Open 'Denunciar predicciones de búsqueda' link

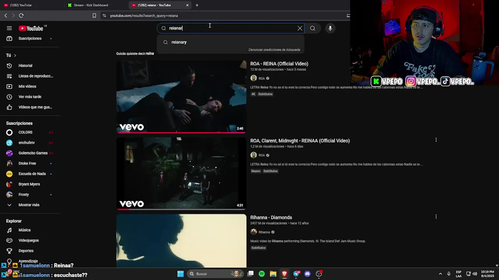[x=274, y=50]
